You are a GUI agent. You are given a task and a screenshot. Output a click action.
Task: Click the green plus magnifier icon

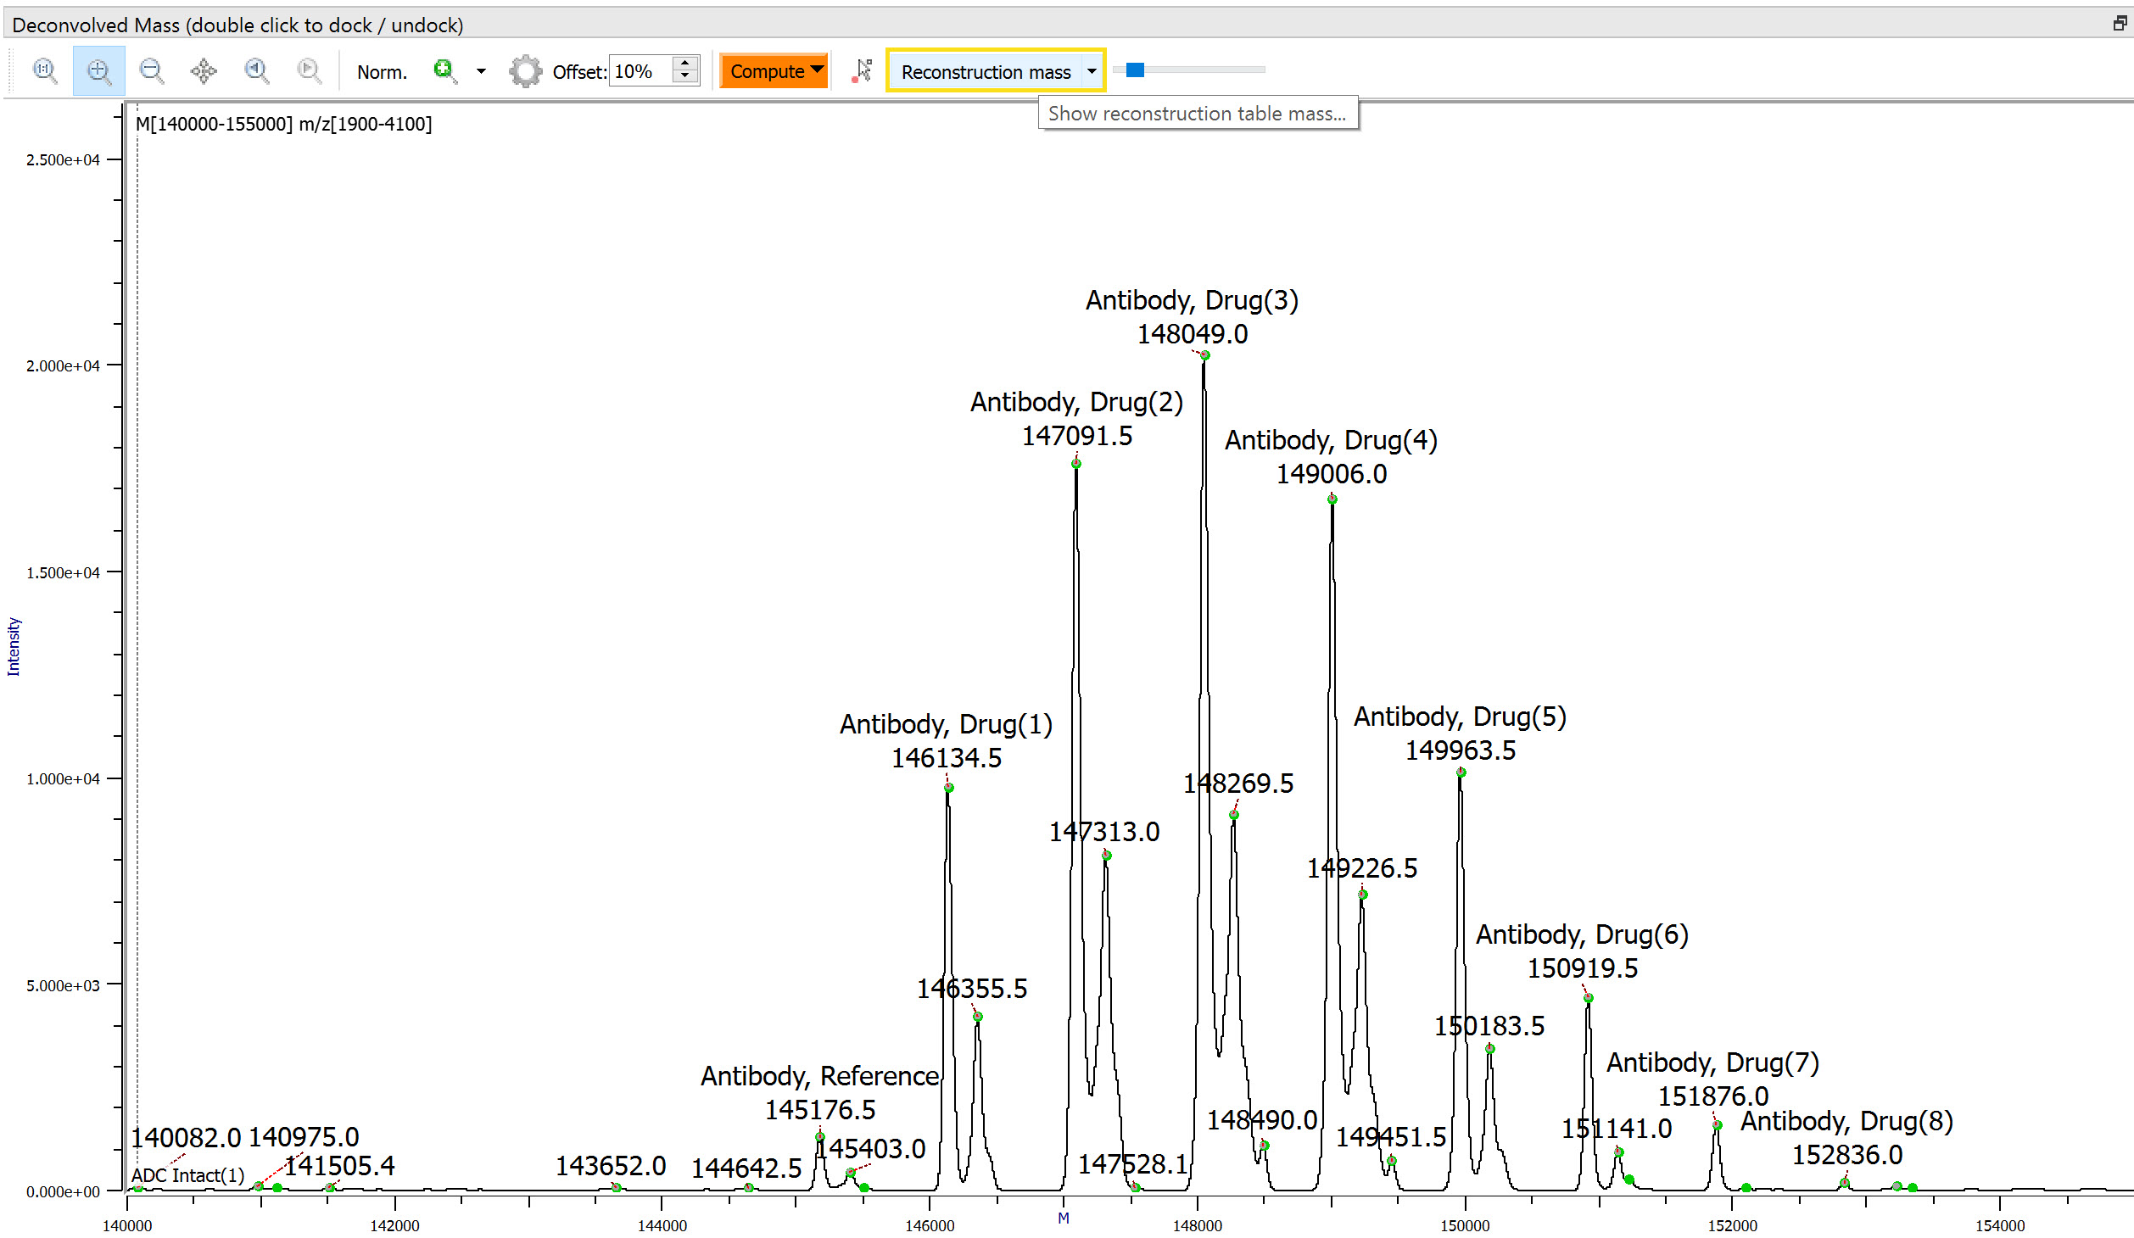point(444,71)
